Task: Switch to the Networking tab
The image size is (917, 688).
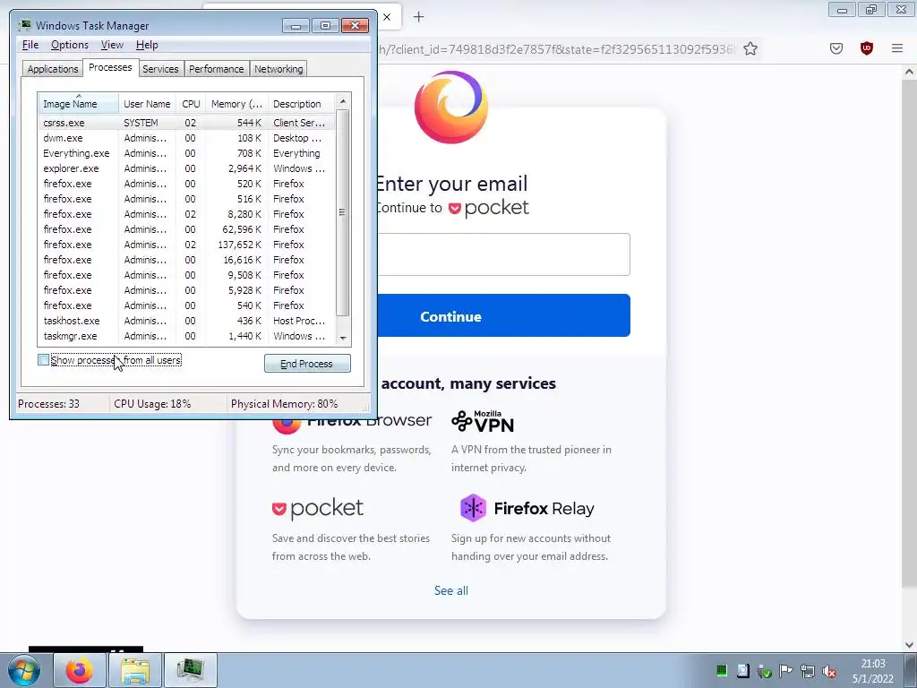Action: [279, 69]
